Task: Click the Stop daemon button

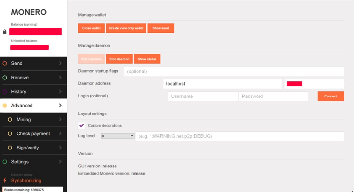Action: 119,59
